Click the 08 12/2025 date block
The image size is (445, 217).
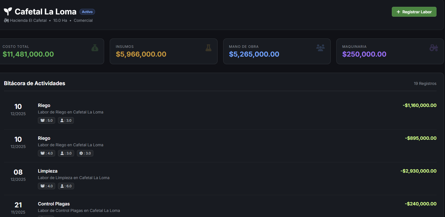tap(18, 175)
